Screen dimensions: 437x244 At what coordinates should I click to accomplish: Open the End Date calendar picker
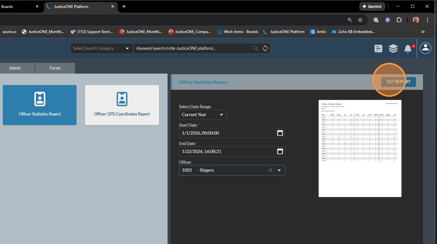click(280, 151)
